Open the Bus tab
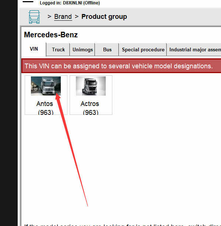This screenshot has height=226, width=221. (107, 49)
